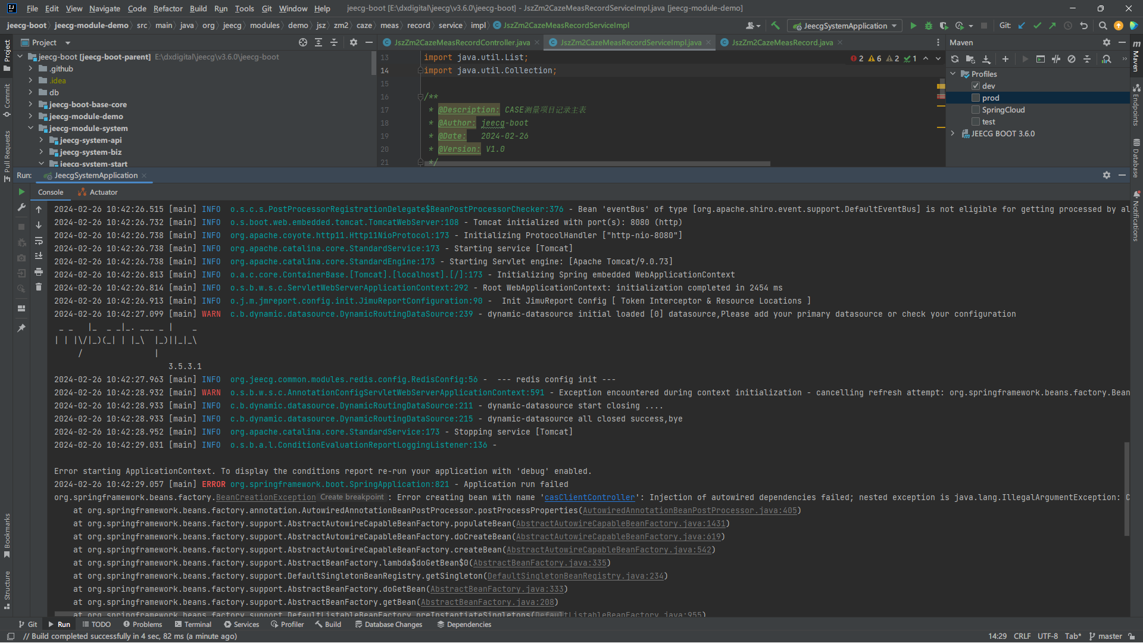Rollback changes with the undo arrow icon
The width and height of the screenshot is (1143, 643).
(x=1083, y=26)
